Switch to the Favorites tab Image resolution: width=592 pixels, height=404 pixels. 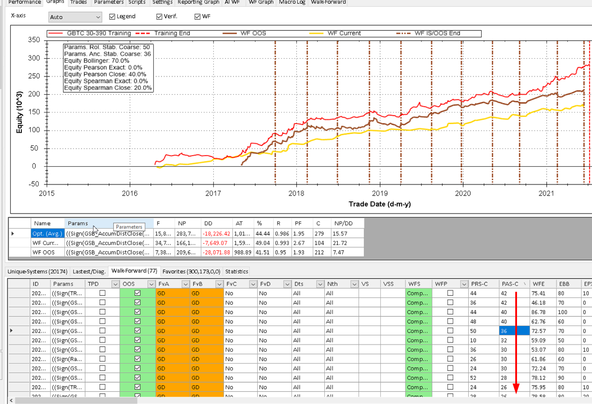click(191, 271)
